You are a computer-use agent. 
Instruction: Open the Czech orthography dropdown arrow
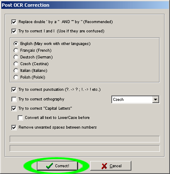pos(155,100)
